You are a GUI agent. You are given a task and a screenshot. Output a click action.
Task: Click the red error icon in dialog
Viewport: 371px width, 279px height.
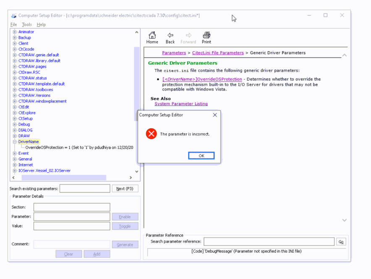[151, 134]
